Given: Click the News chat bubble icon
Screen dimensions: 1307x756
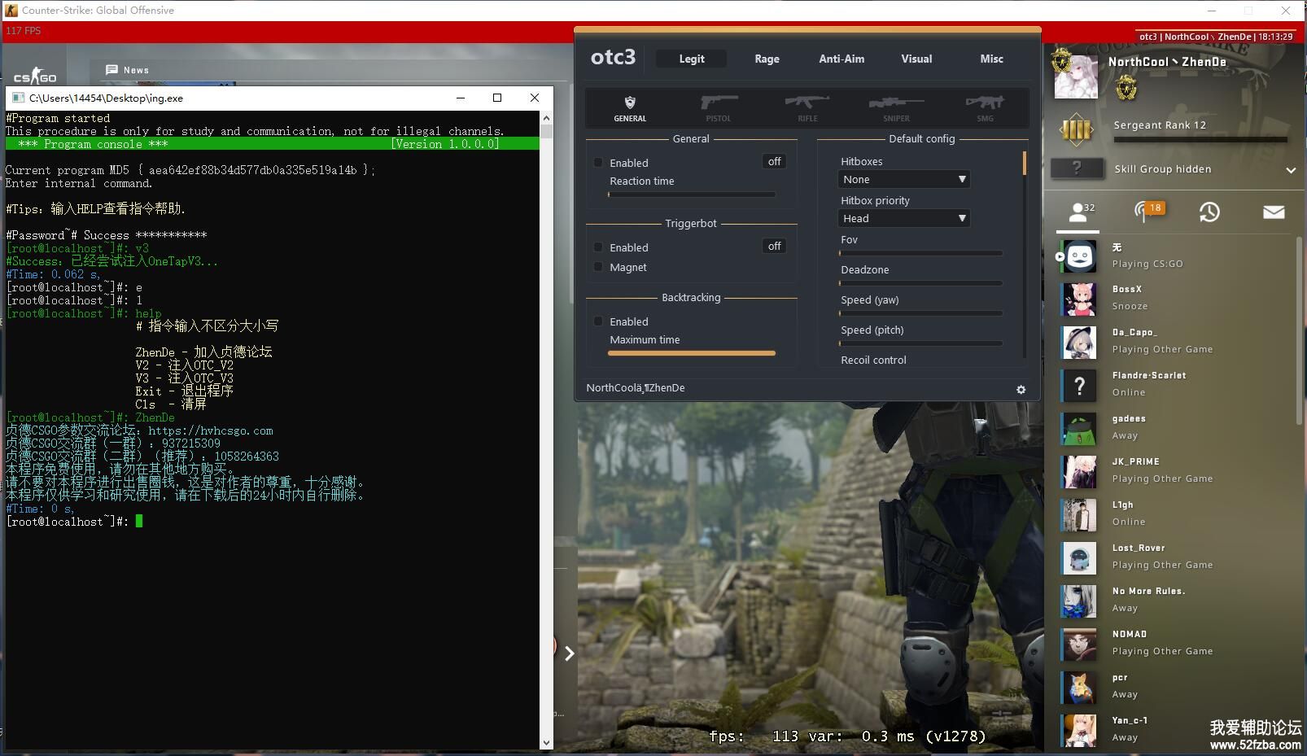Looking at the screenshot, I should 111,70.
